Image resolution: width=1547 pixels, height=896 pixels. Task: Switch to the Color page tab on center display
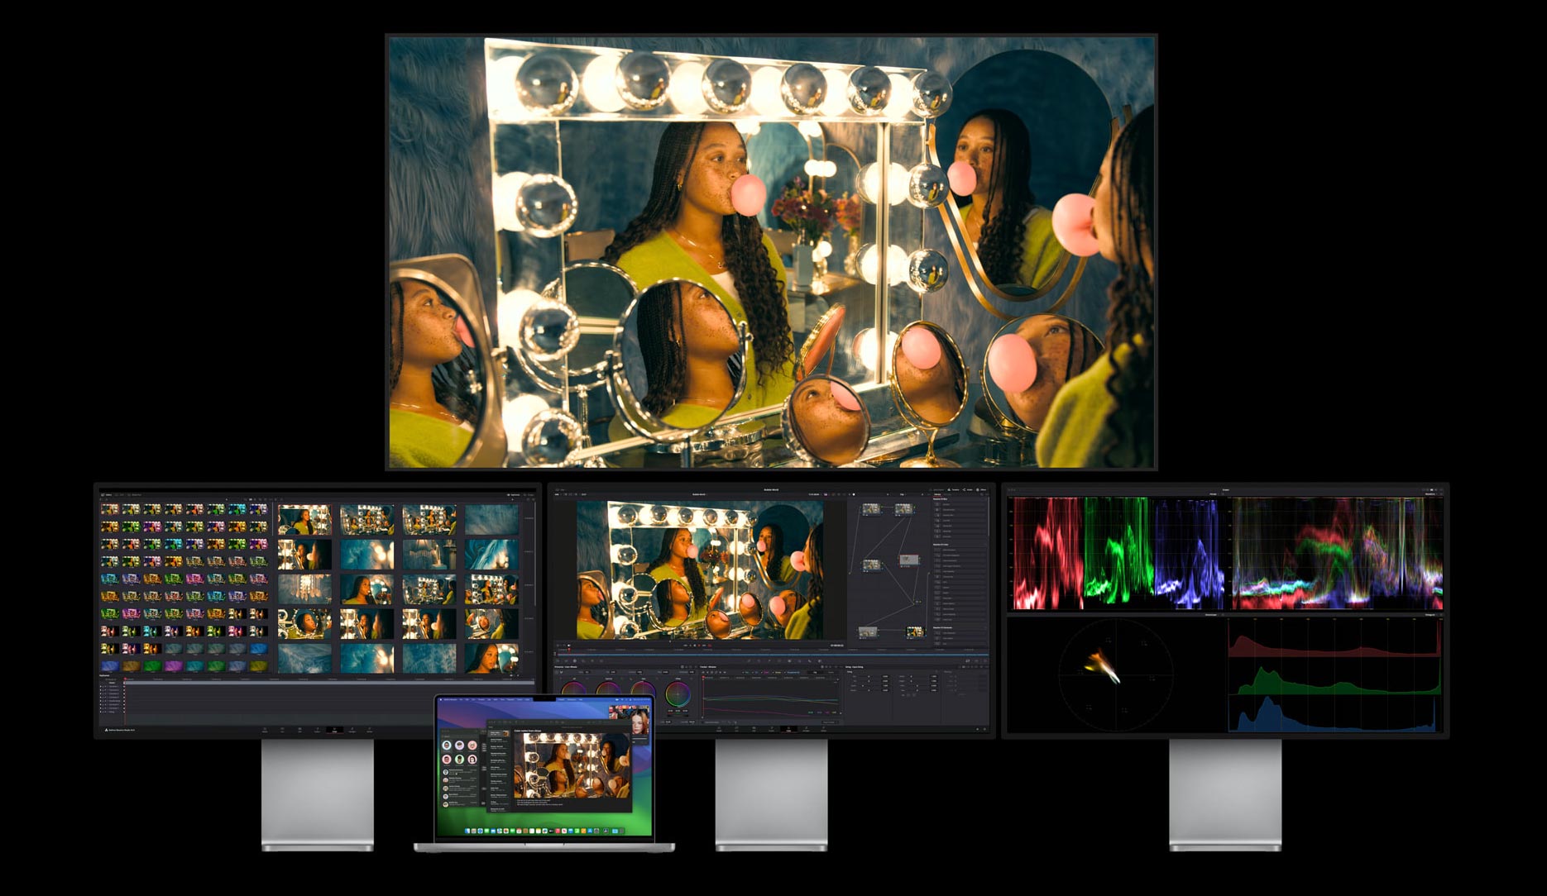pos(788,730)
